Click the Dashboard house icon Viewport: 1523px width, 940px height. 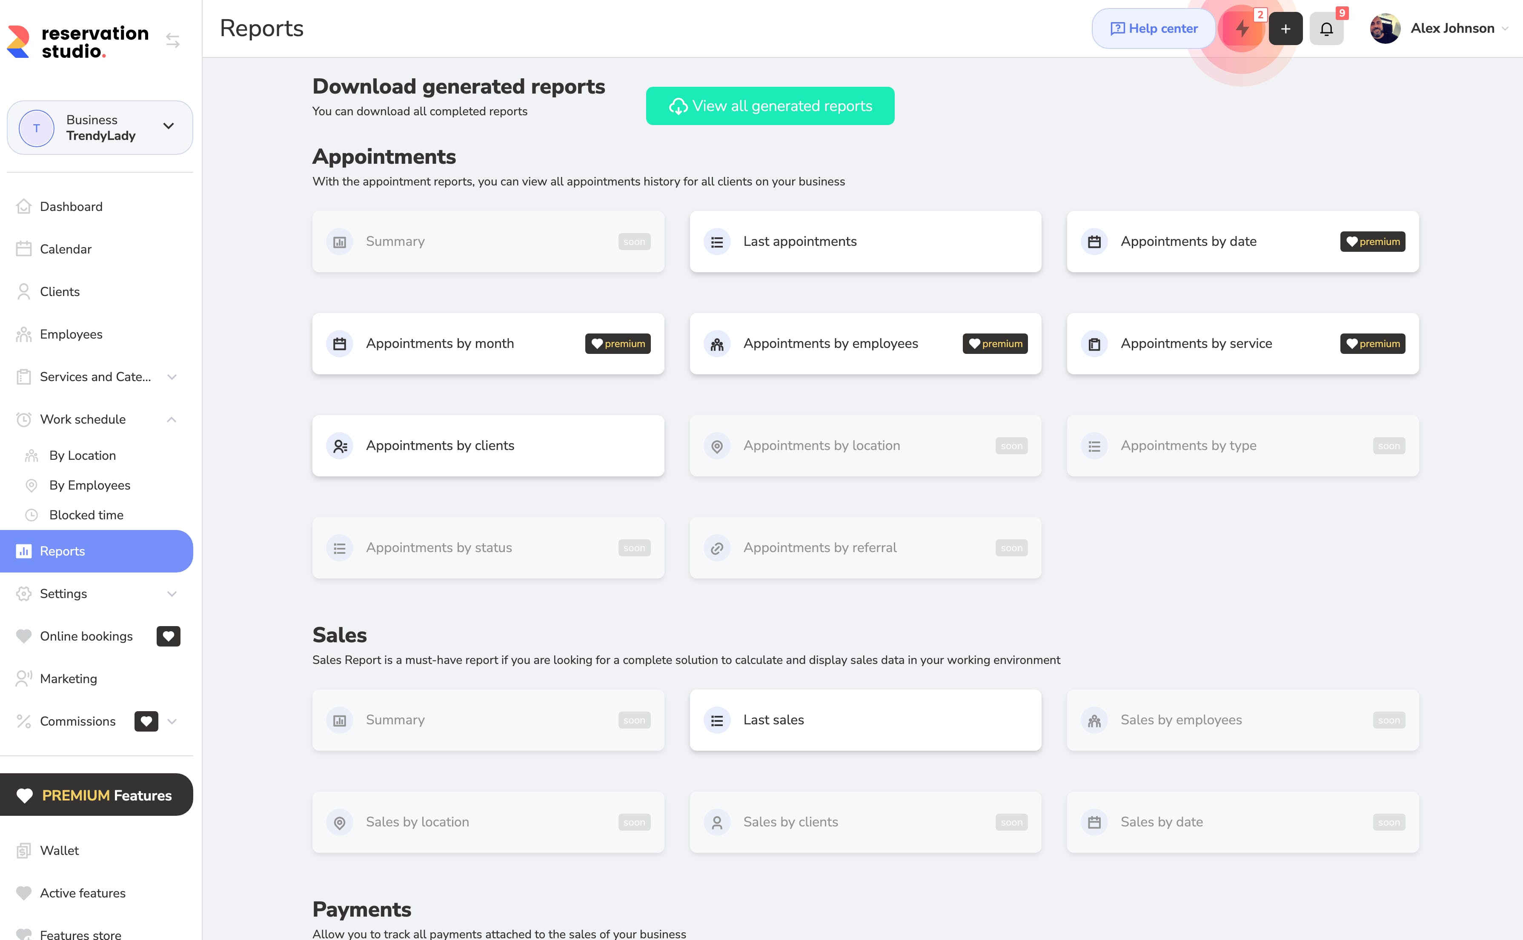pyautogui.click(x=24, y=206)
